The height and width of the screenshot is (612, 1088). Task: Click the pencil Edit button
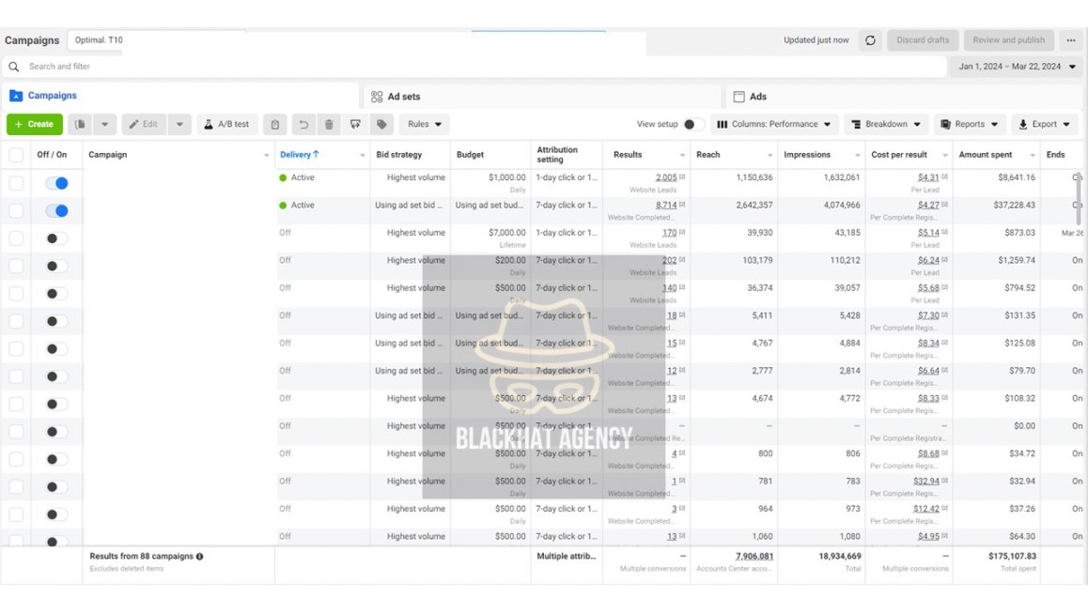click(144, 124)
